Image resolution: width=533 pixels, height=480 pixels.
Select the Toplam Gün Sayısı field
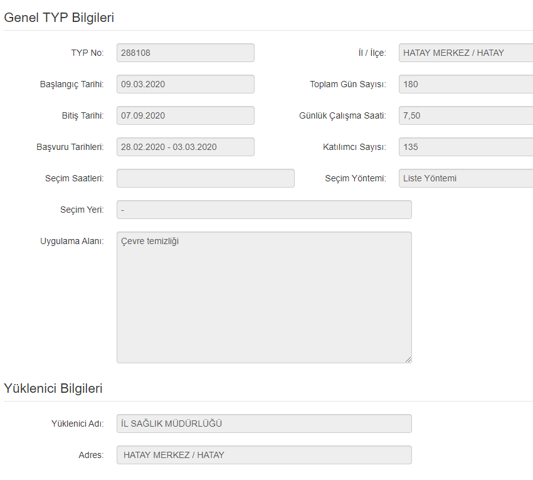[465, 84]
